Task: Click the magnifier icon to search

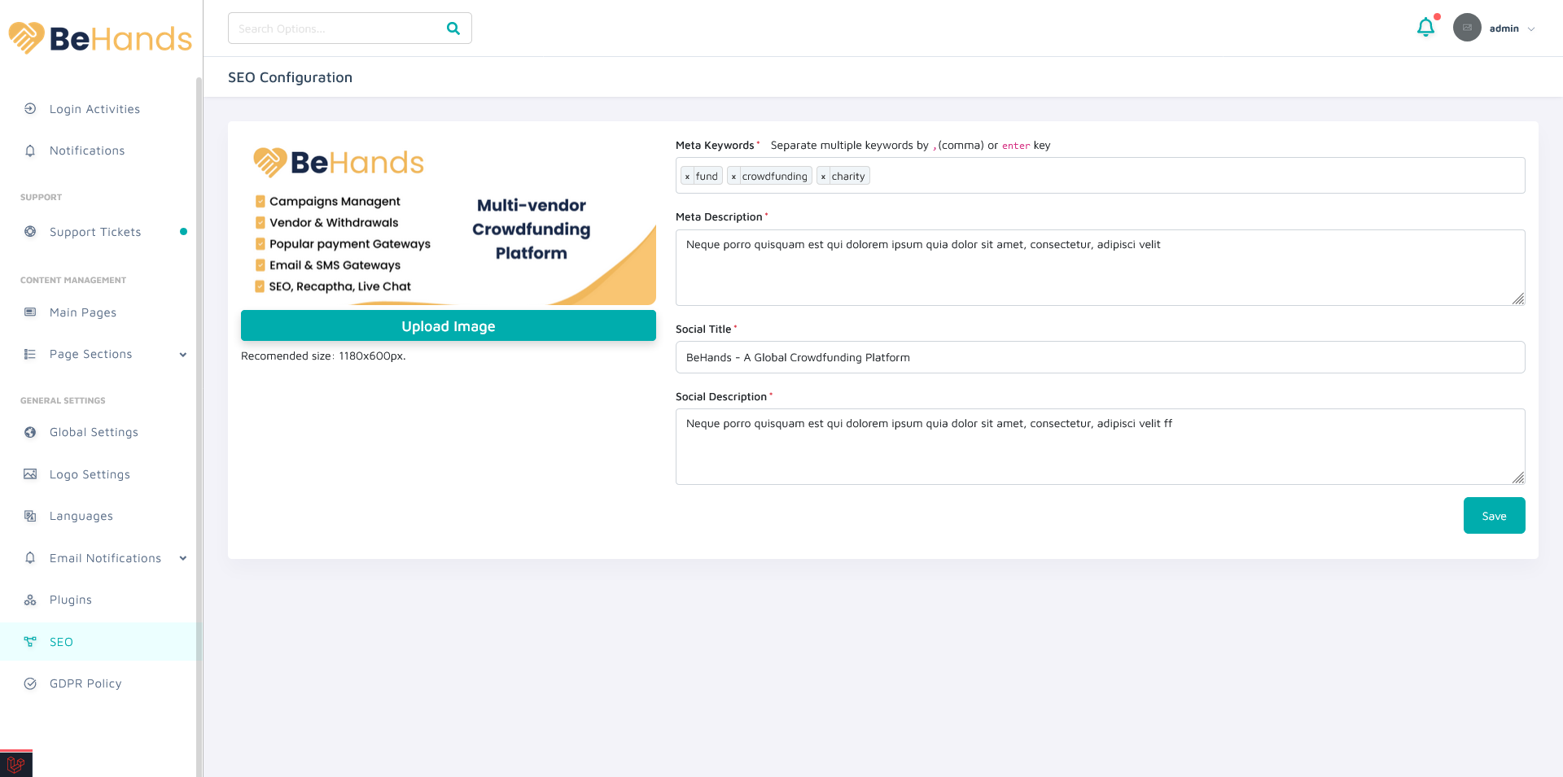Action: 453,28
